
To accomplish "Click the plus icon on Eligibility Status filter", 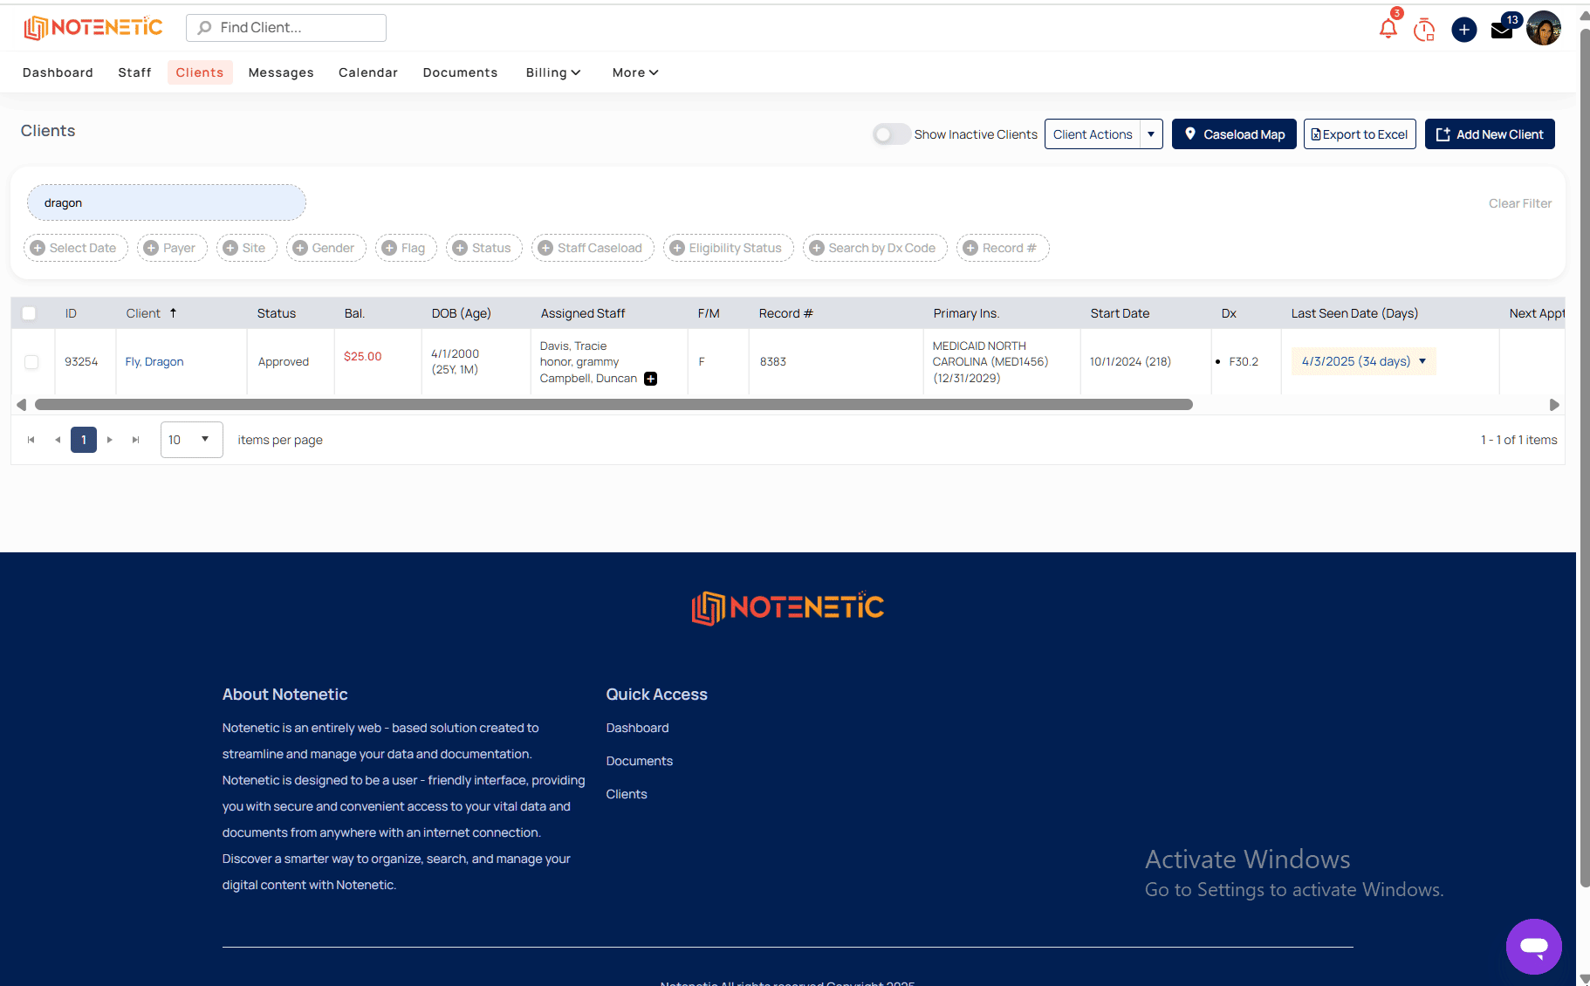I will click(x=677, y=248).
